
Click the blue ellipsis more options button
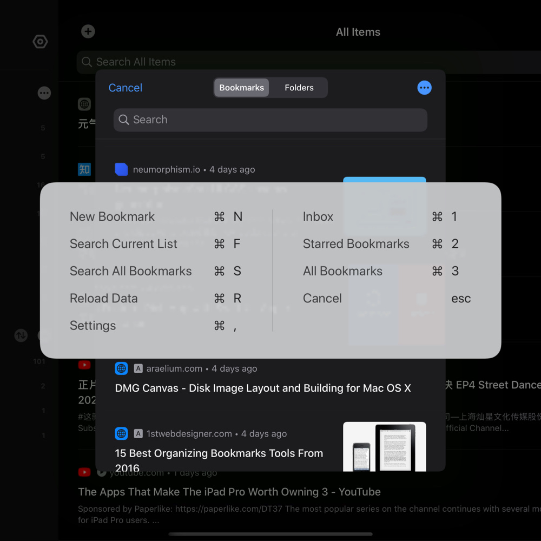pyautogui.click(x=425, y=88)
